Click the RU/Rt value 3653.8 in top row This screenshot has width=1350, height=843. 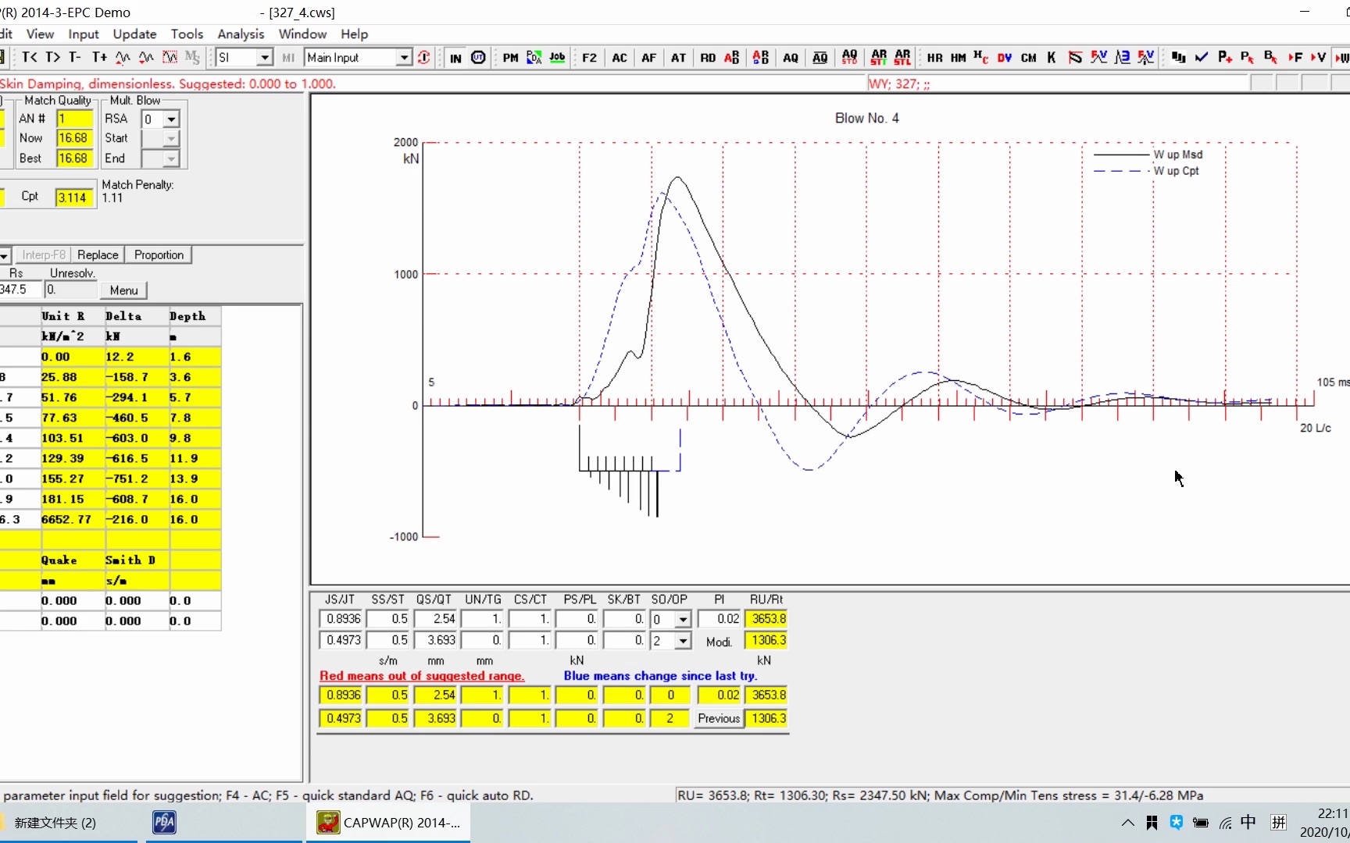[766, 619]
